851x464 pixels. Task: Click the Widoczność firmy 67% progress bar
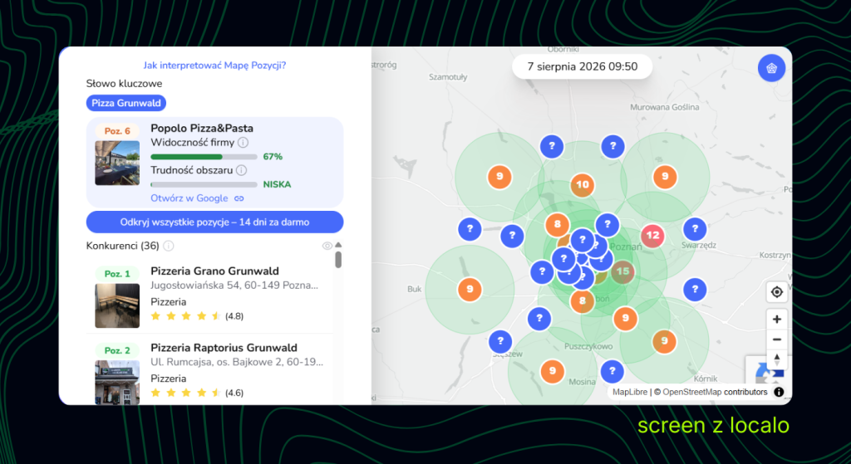point(204,157)
